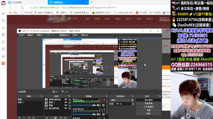This screenshot has width=213, height=119.
Task: Open the 帮助(H) menu in OBS
Action: pos(84,35)
